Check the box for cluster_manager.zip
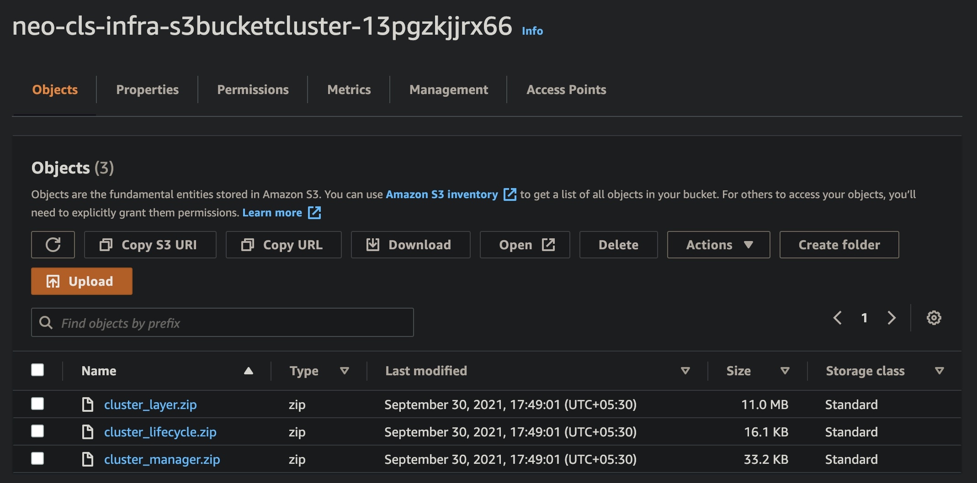The width and height of the screenshot is (977, 483). (37, 458)
